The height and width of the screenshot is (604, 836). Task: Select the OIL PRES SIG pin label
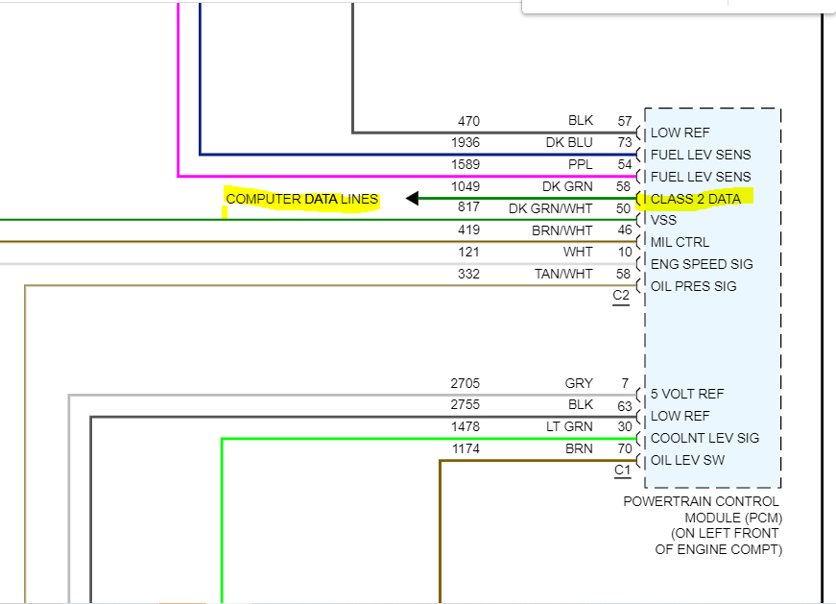point(694,286)
